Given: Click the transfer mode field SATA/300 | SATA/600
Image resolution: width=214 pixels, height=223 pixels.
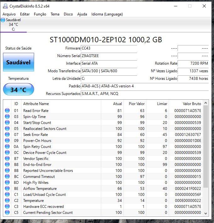Looking at the screenshot, I should tap(109, 71).
